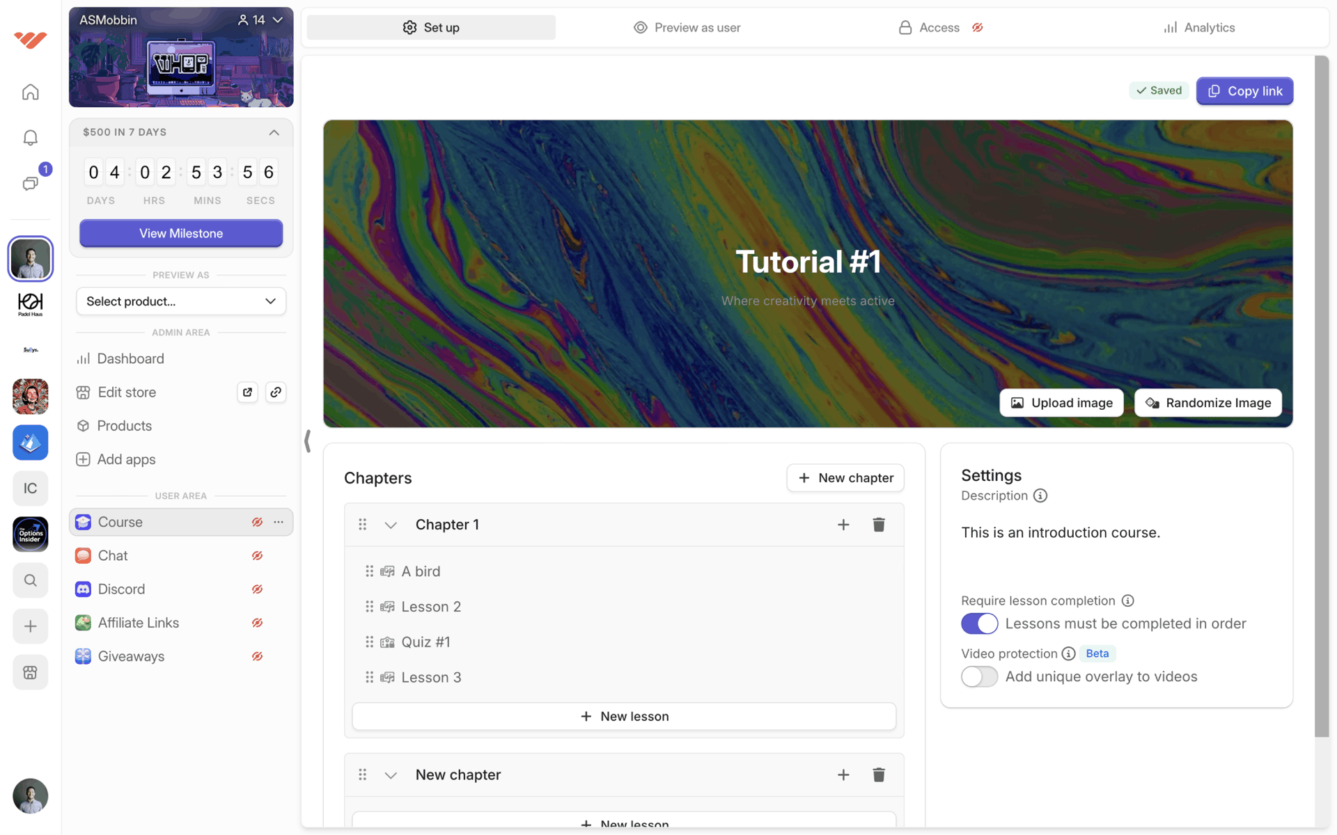Click Video protection info icon
The width and height of the screenshot is (1337, 835).
tap(1068, 653)
